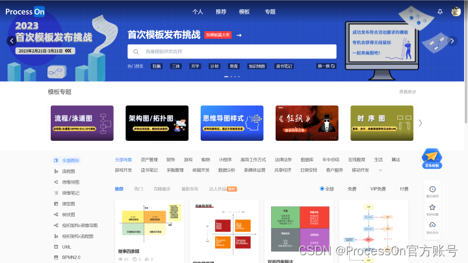Open 推荐 nav item
Screen dimensions: 468x263
tap(221, 12)
